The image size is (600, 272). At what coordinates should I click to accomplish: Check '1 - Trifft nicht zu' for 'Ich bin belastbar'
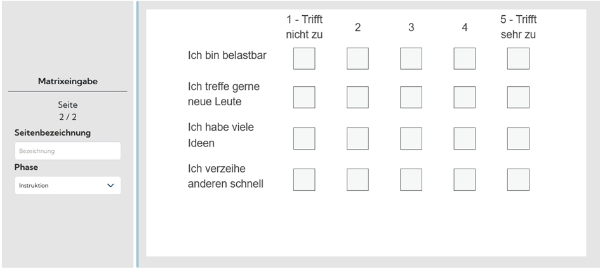click(304, 58)
